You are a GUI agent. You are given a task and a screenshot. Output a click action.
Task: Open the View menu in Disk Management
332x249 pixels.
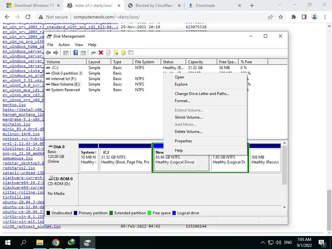(79, 45)
